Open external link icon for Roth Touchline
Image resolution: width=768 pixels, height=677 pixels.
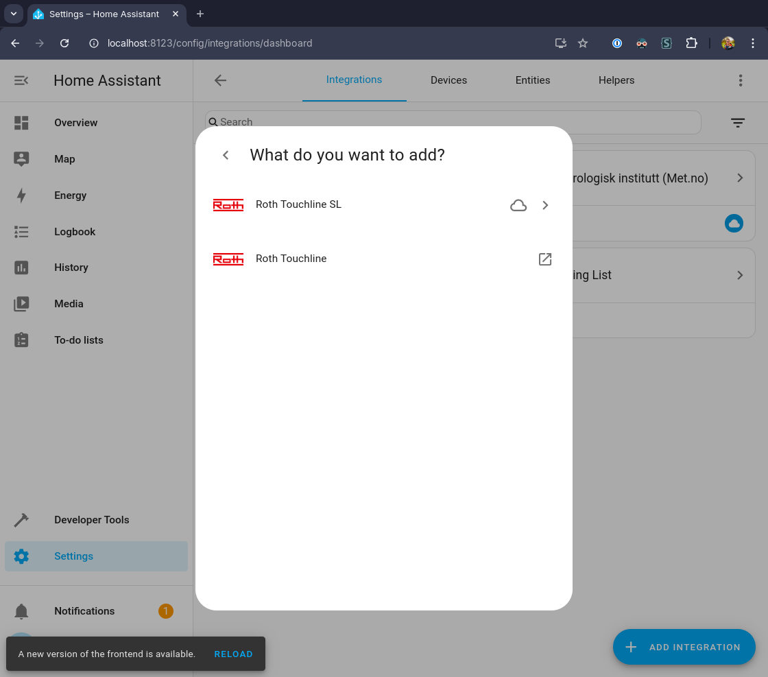(545, 259)
